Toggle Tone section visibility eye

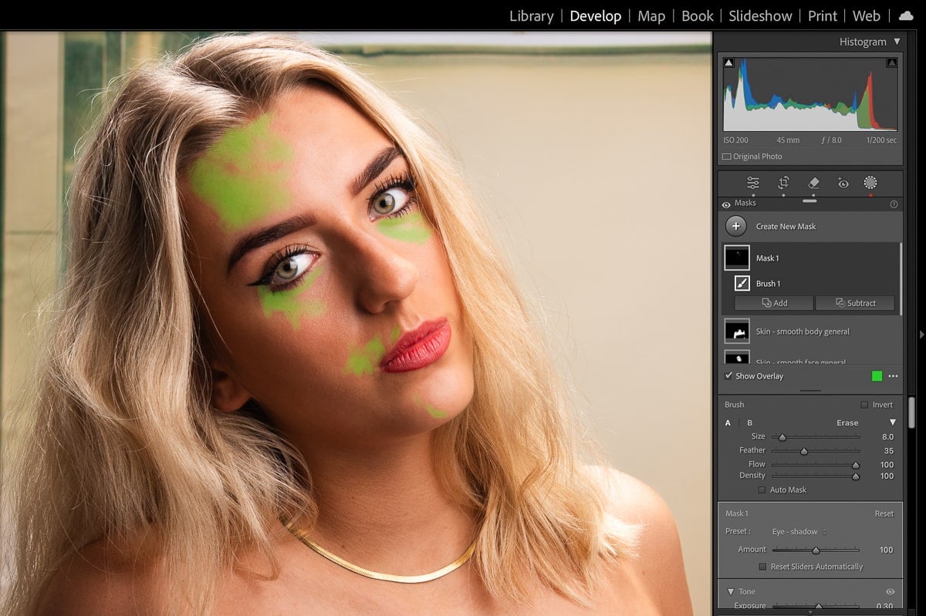pos(890,591)
